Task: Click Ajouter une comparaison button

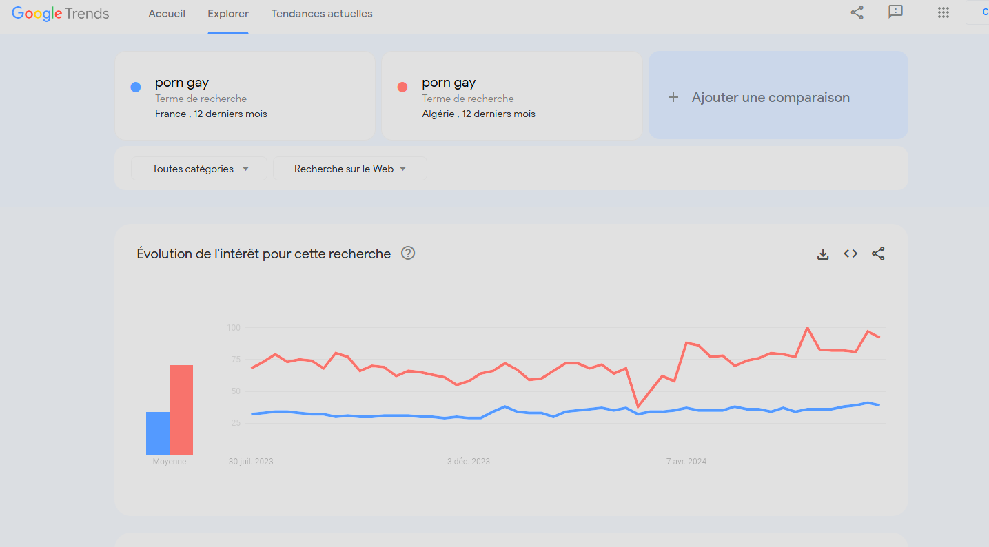Action: coord(778,95)
